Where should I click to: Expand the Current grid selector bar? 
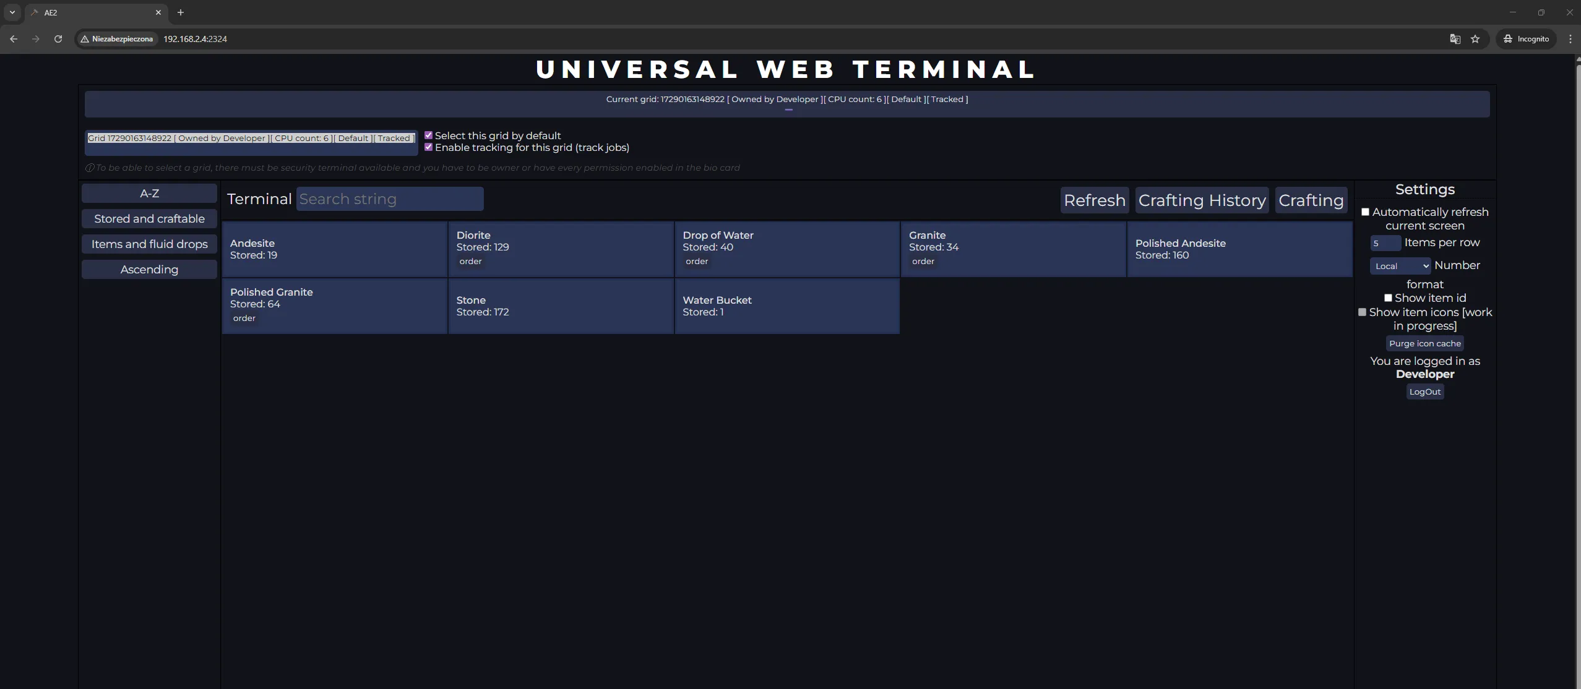pyautogui.click(x=787, y=103)
